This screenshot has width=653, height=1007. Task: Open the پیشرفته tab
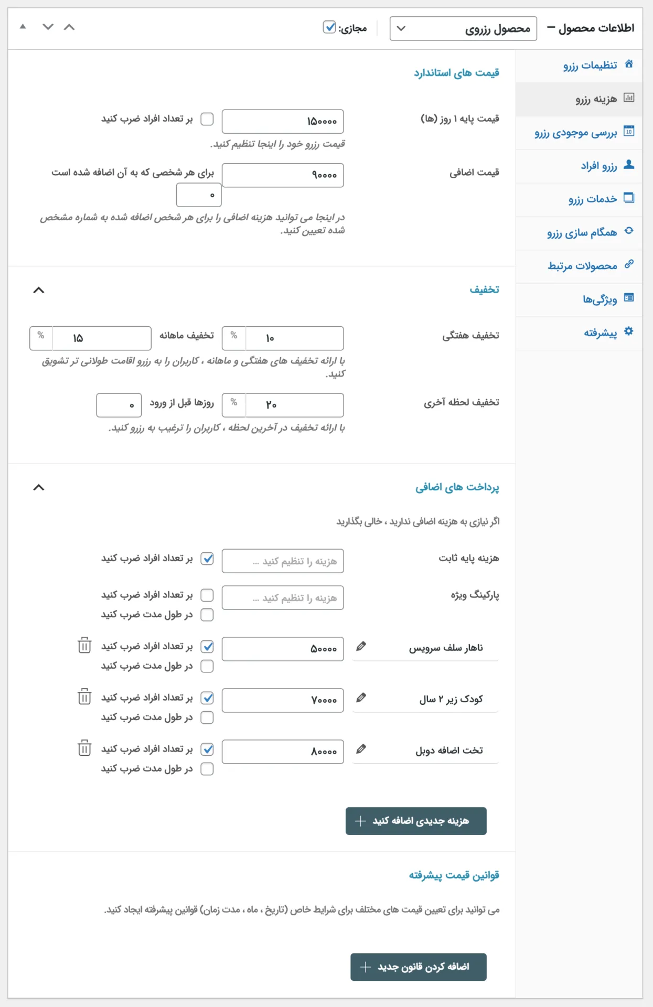(579, 333)
